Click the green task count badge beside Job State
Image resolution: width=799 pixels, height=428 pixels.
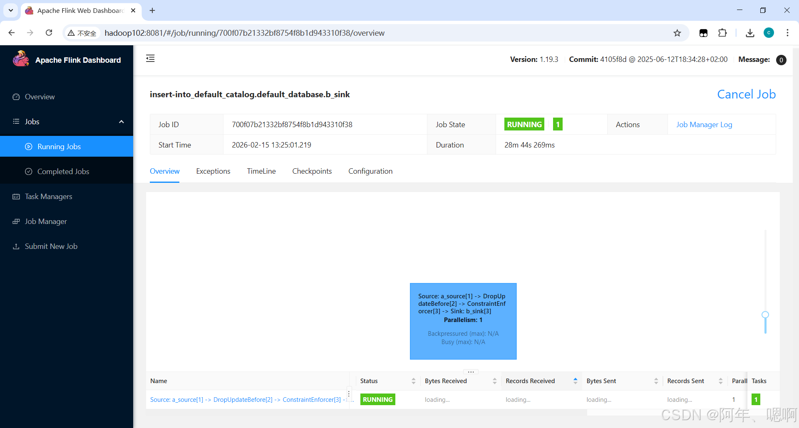pos(558,124)
